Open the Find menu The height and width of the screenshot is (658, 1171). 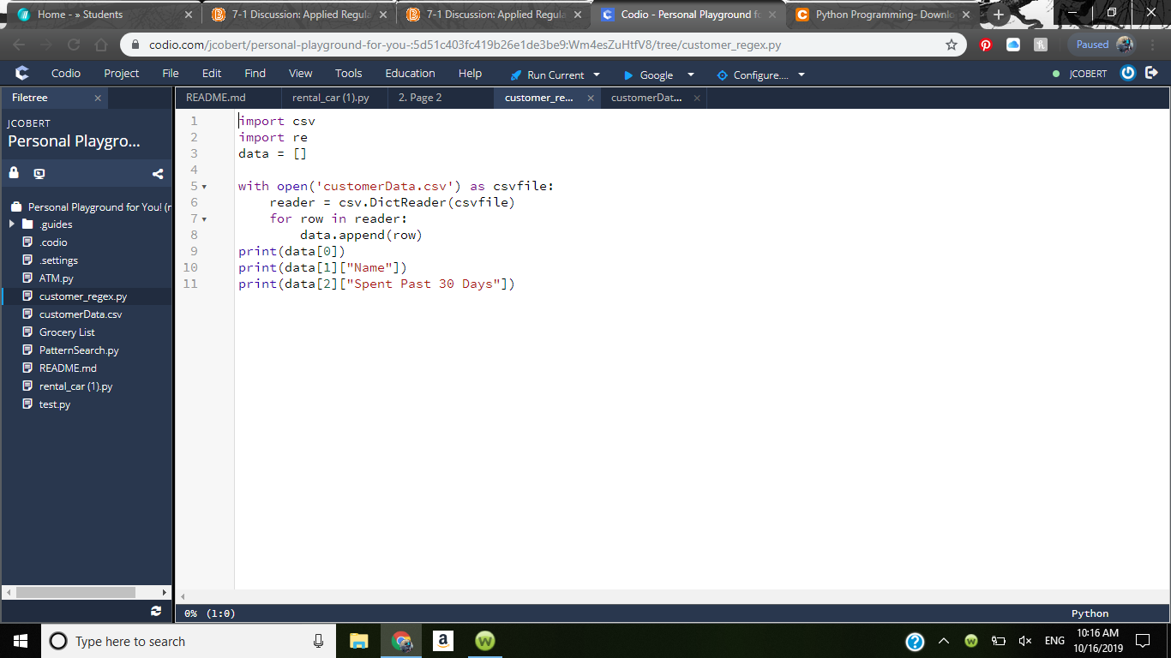point(255,74)
